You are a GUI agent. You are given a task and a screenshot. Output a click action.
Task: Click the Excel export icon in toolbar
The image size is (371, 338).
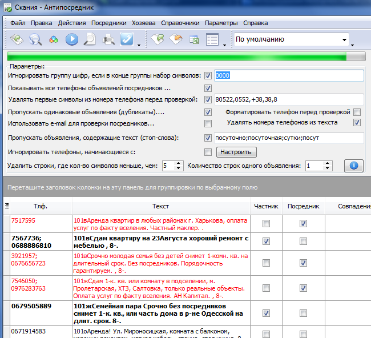(x=194, y=39)
